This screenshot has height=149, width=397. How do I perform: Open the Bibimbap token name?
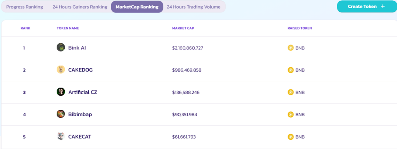(80, 115)
